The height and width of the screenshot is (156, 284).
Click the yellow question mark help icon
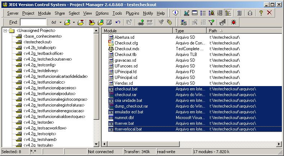coord(261,13)
